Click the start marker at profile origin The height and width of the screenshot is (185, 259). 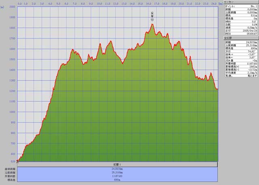click(18, 160)
